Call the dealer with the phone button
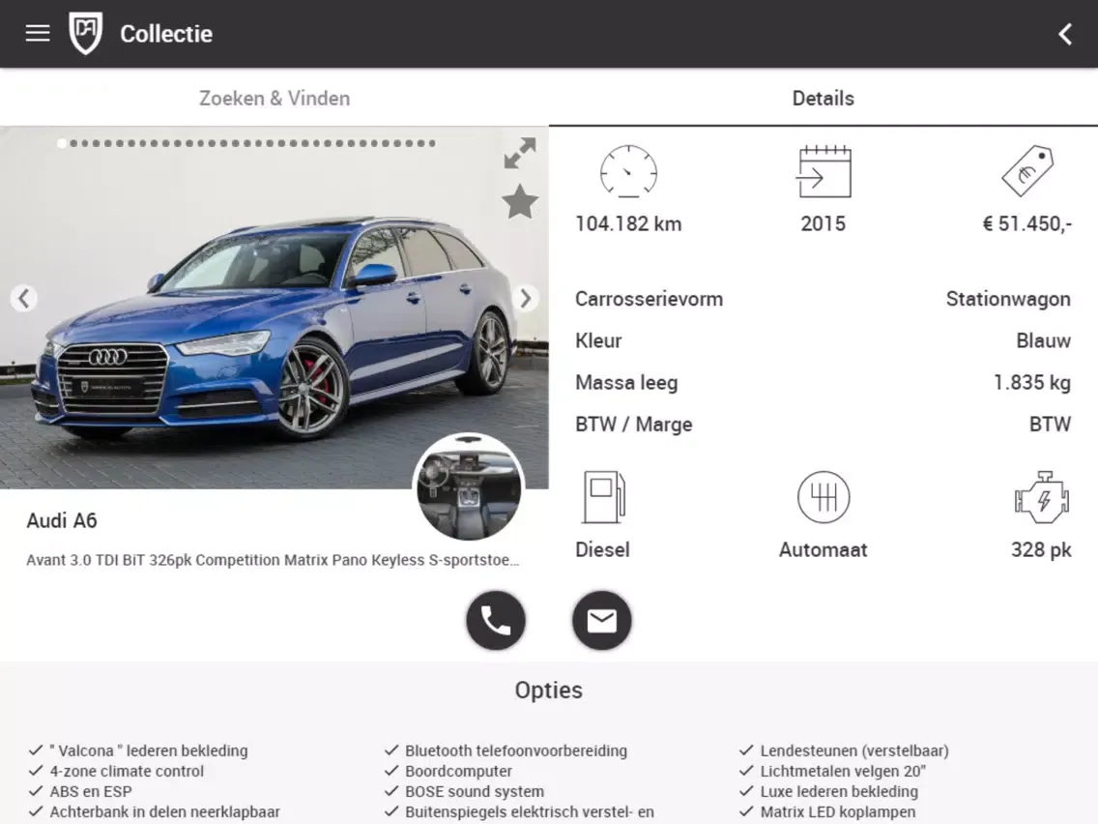The image size is (1098, 824). tap(496, 620)
